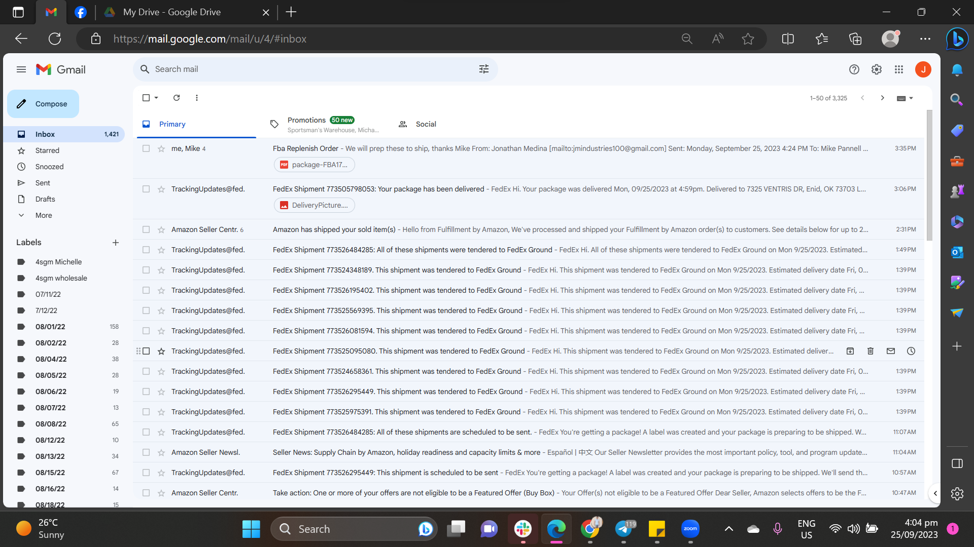The image size is (974, 547).
Task: Star the Fba Replenish Order email
Action: [161, 148]
